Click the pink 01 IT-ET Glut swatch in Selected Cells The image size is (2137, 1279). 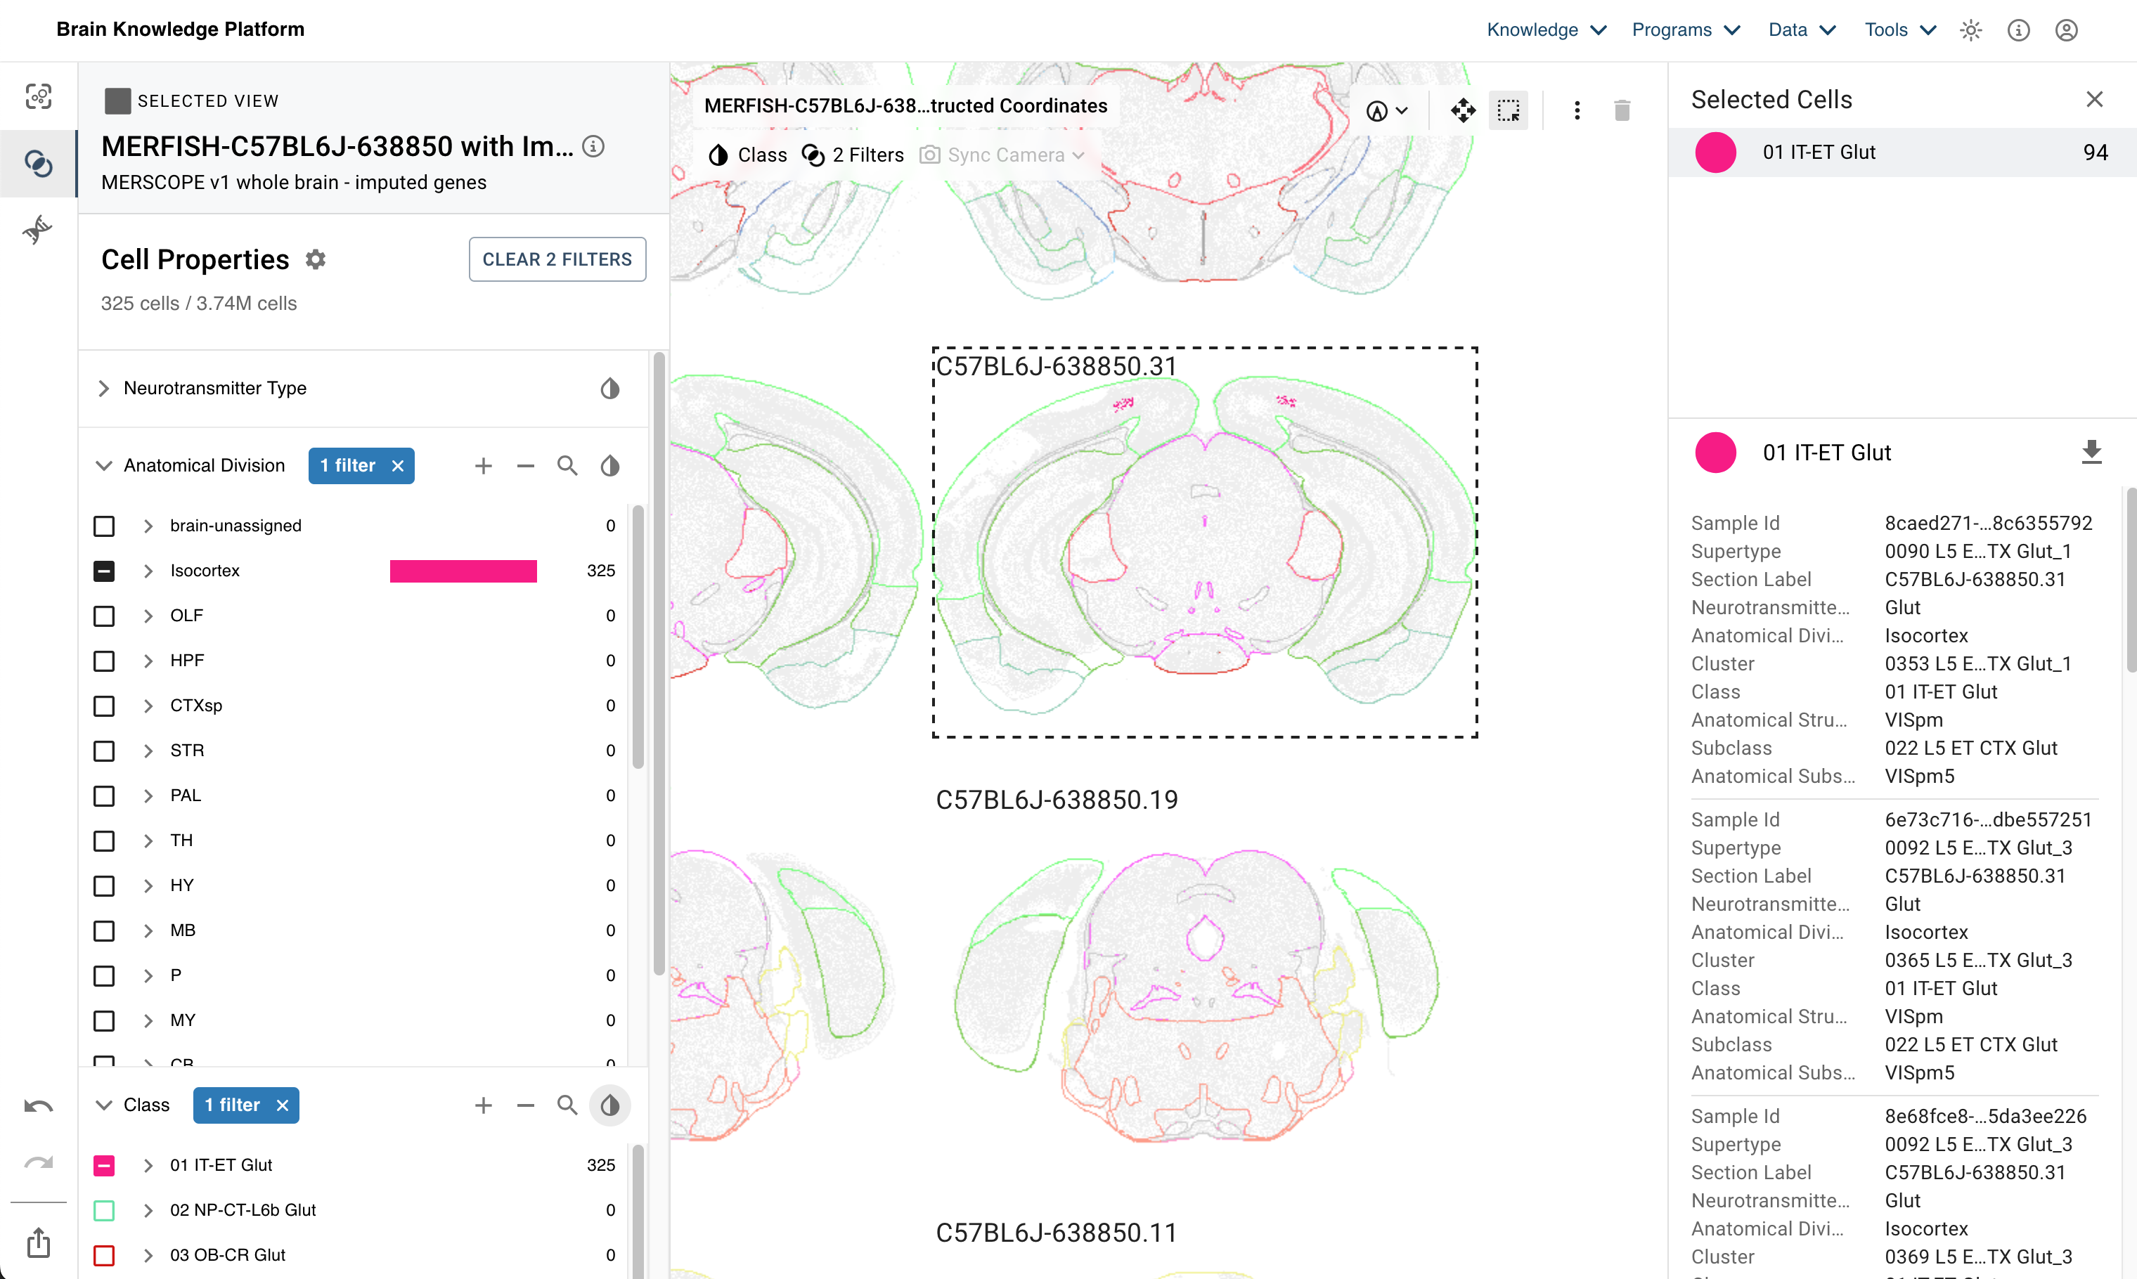point(1715,152)
